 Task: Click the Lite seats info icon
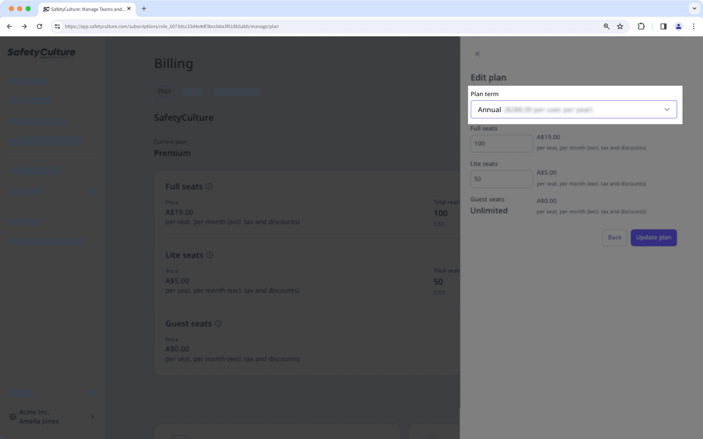tap(210, 255)
